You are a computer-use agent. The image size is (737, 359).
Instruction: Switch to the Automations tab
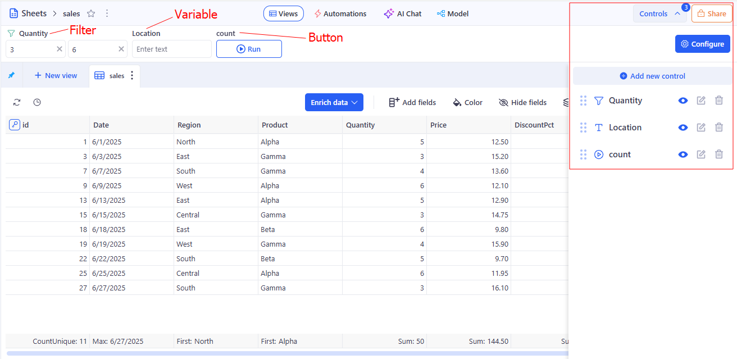pyautogui.click(x=340, y=13)
